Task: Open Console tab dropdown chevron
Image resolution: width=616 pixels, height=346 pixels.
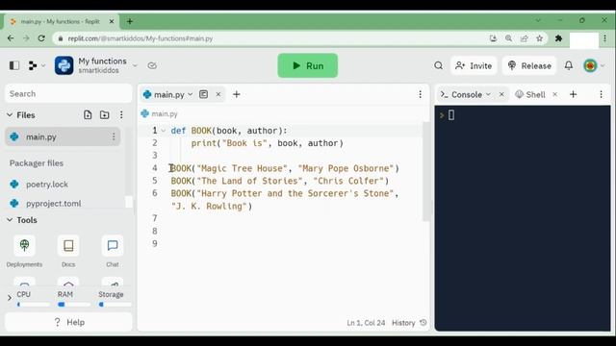Action: pyautogui.click(x=488, y=94)
